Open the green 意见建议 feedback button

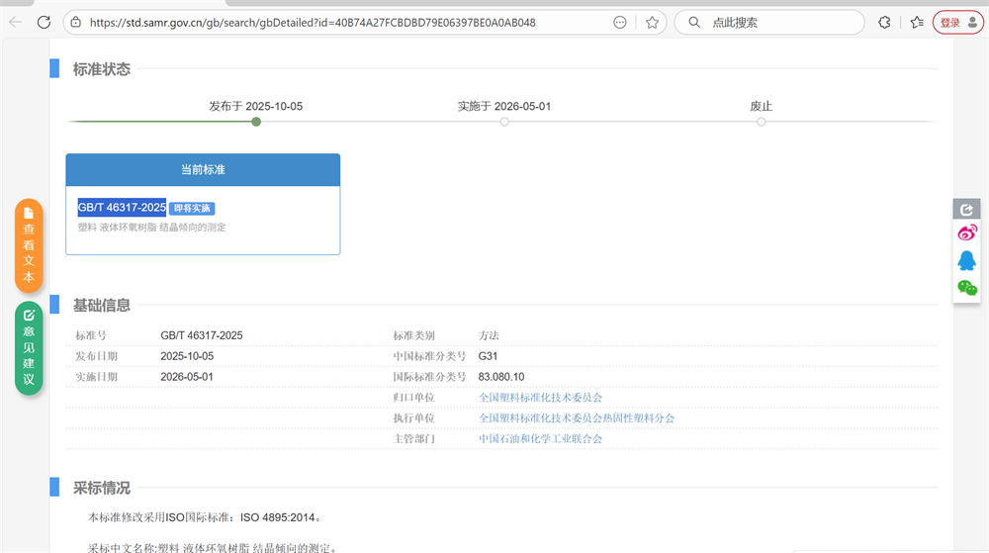(x=29, y=348)
